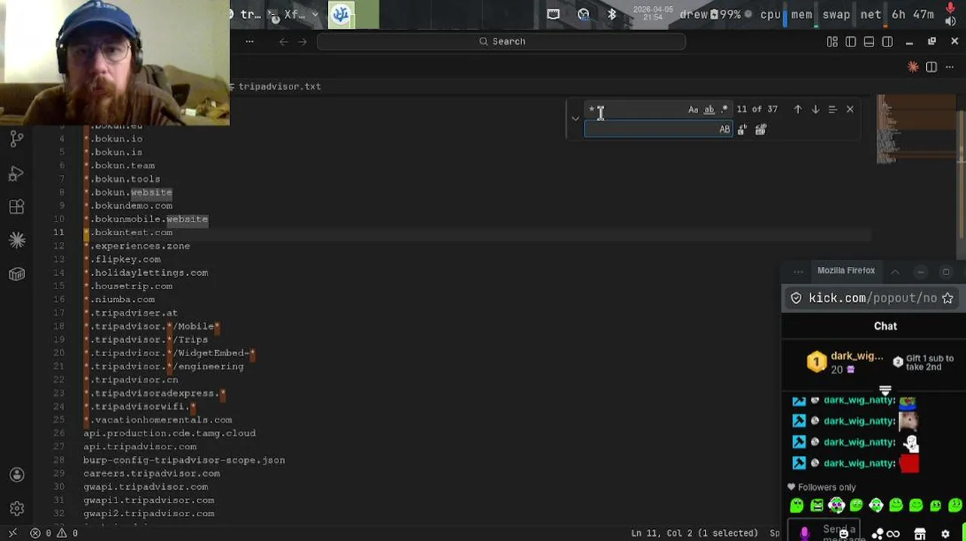Viewport: 966px width, 541px height.
Task: Open the command center Search box
Action: click(x=501, y=41)
